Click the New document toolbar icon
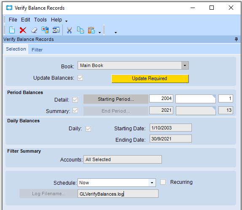Image resolution: width=242 pixels, height=210 pixels. pyautogui.click(x=12, y=30)
